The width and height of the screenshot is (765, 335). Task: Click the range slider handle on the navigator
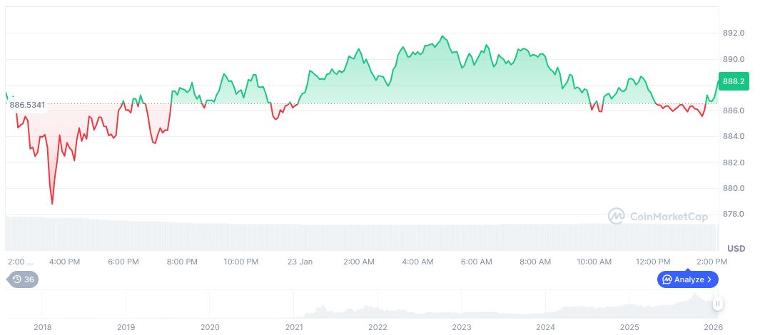[x=718, y=304]
